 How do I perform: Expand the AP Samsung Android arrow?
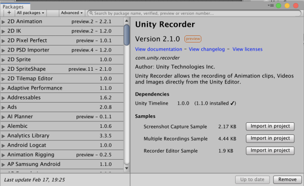click(3, 164)
